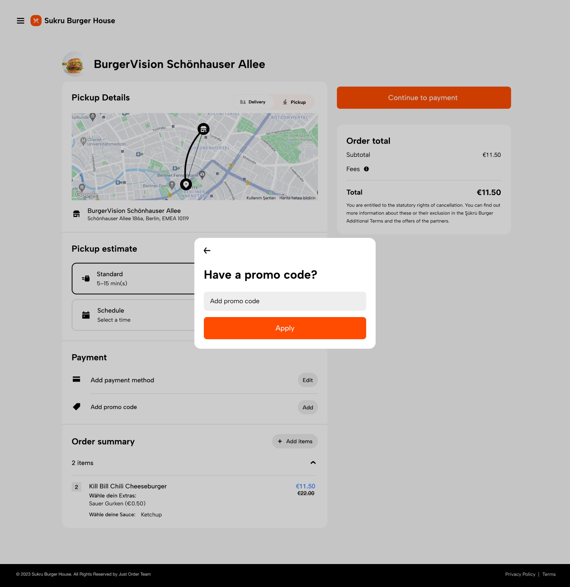Click Continue to payment

pyautogui.click(x=424, y=98)
